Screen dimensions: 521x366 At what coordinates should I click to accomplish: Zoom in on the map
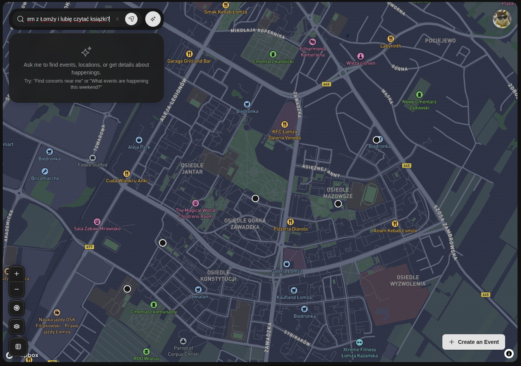(x=17, y=274)
